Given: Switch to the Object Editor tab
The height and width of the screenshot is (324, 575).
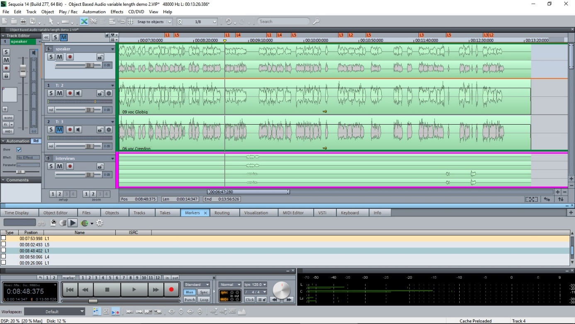Looking at the screenshot, I should coord(56,213).
